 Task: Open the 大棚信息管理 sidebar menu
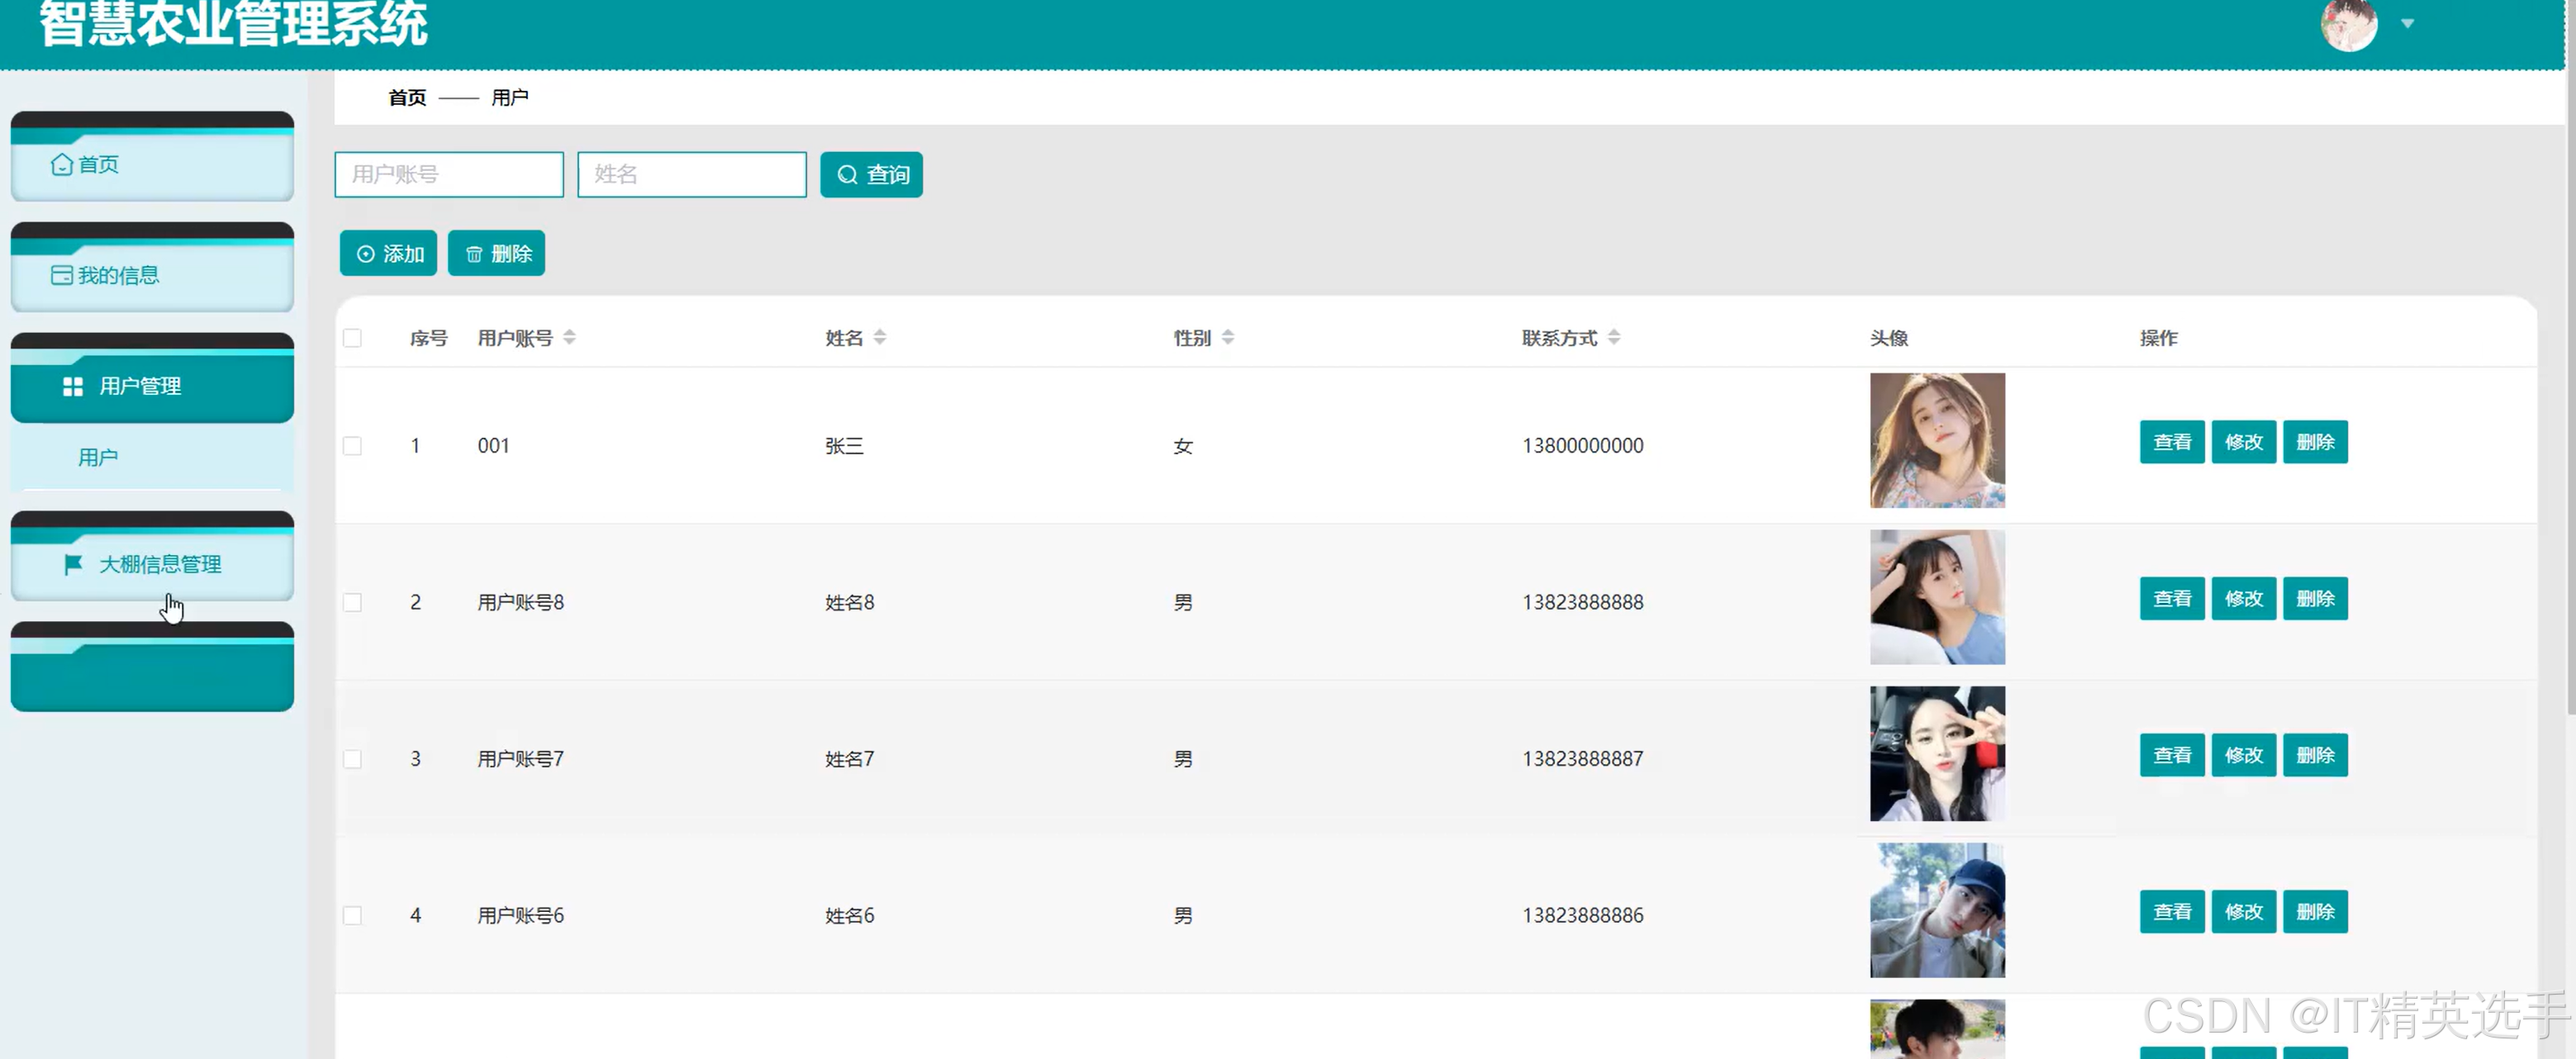point(152,557)
